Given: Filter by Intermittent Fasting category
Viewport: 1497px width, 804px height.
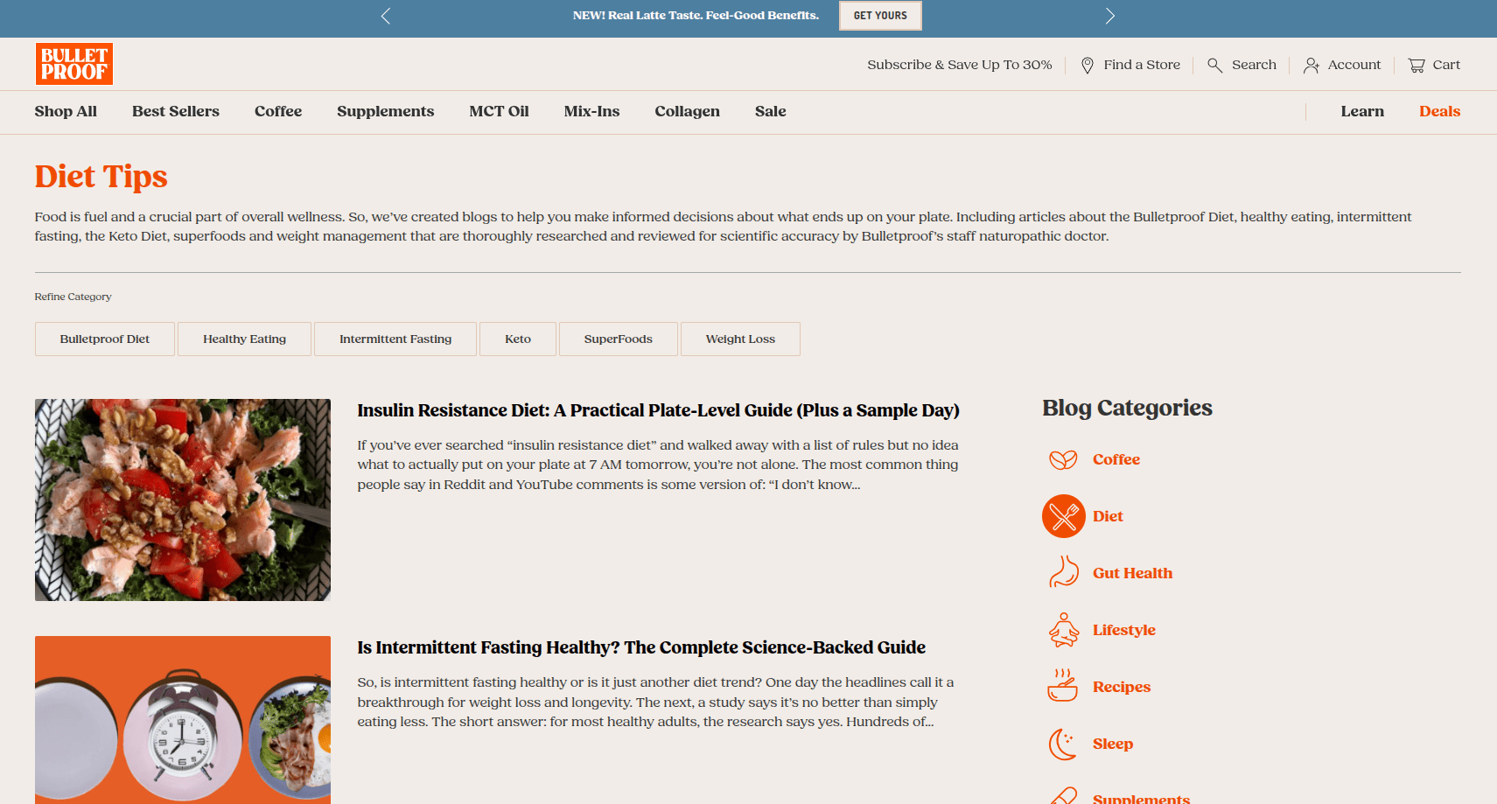Looking at the screenshot, I should (x=395, y=339).
